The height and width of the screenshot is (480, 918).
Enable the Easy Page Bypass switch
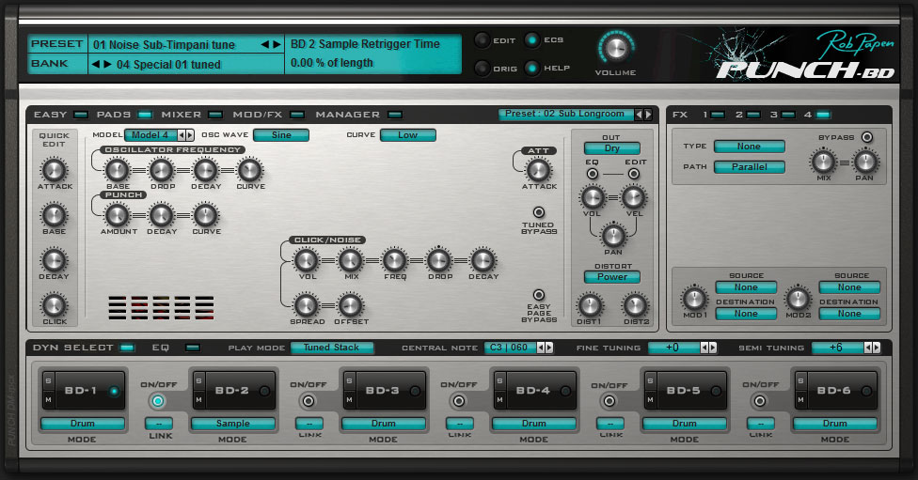(x=538, y=294)
